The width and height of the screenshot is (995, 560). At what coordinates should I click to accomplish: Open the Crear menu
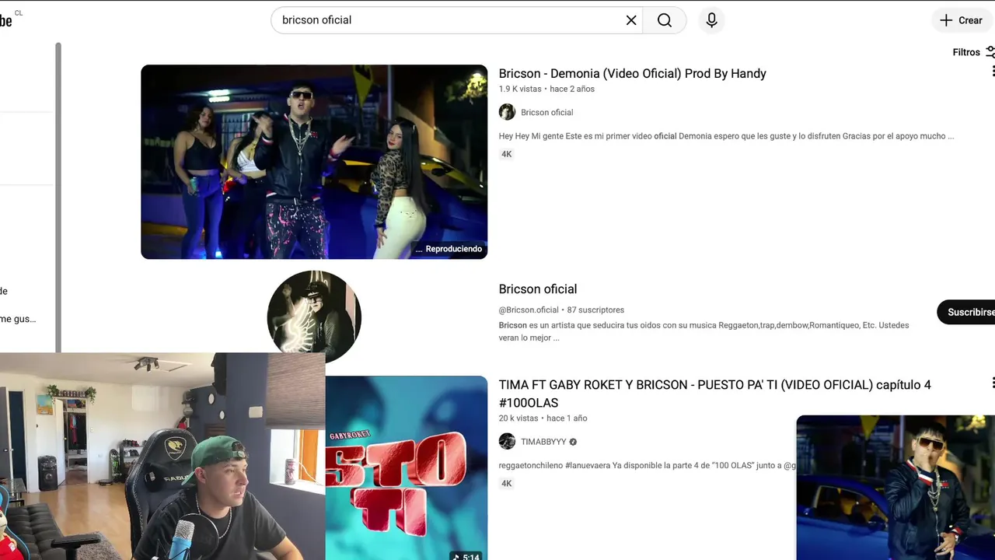pyautogui.click(x=962, y=20)
